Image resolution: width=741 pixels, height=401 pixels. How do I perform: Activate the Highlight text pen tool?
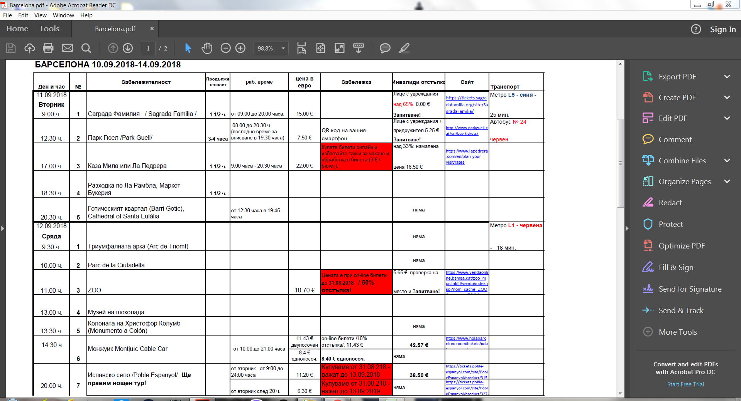click(x=404, y=48)
